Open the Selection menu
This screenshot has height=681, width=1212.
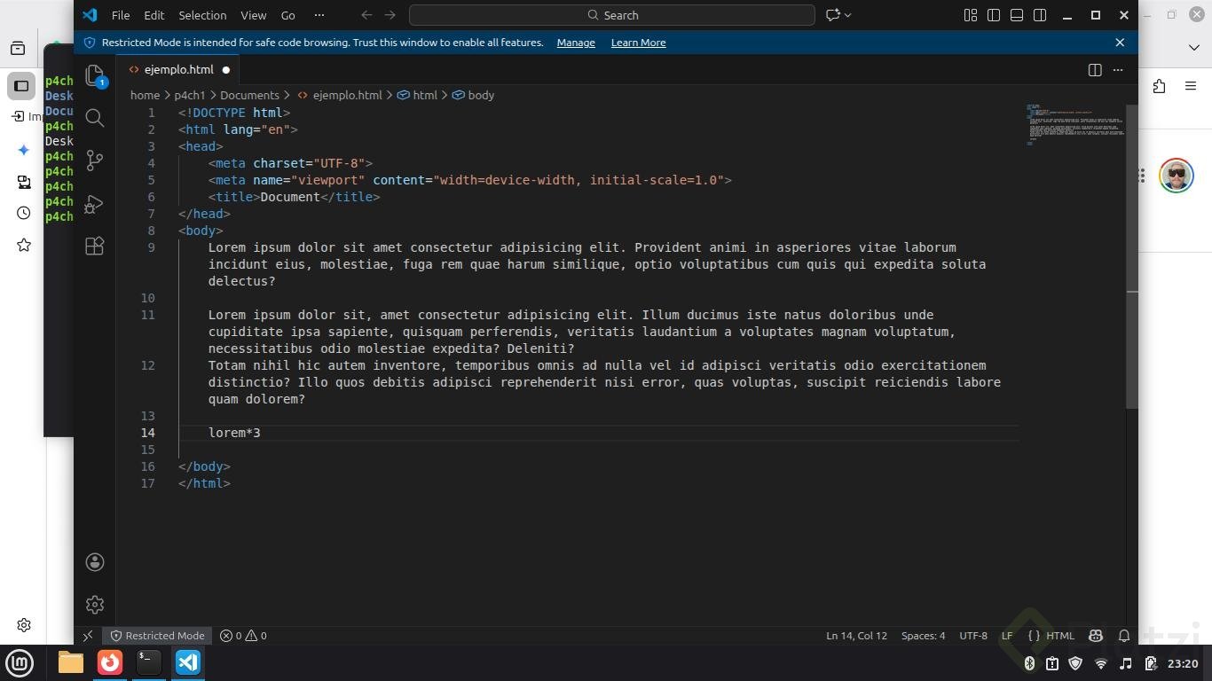pyautogui.click(x=202, y=15)
